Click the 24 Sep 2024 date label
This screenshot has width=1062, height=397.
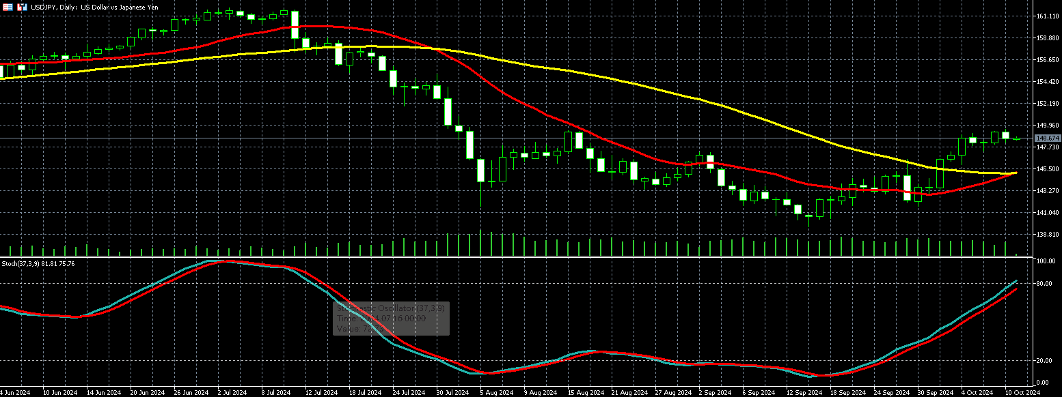click(x=892, y=393)
